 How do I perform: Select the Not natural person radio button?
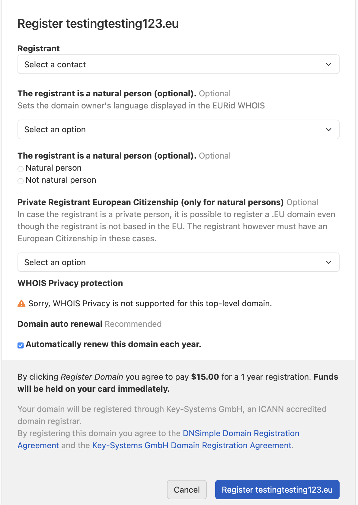[21, 181]
